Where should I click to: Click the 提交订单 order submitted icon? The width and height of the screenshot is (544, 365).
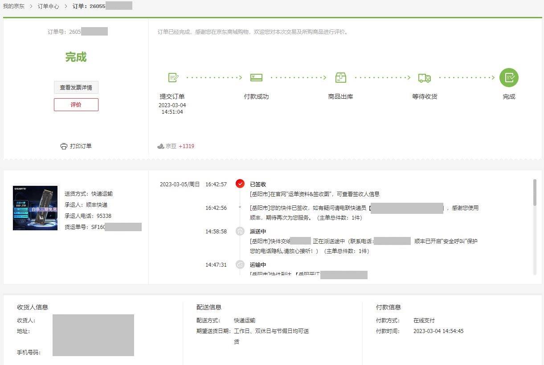(x=173, y=77)
